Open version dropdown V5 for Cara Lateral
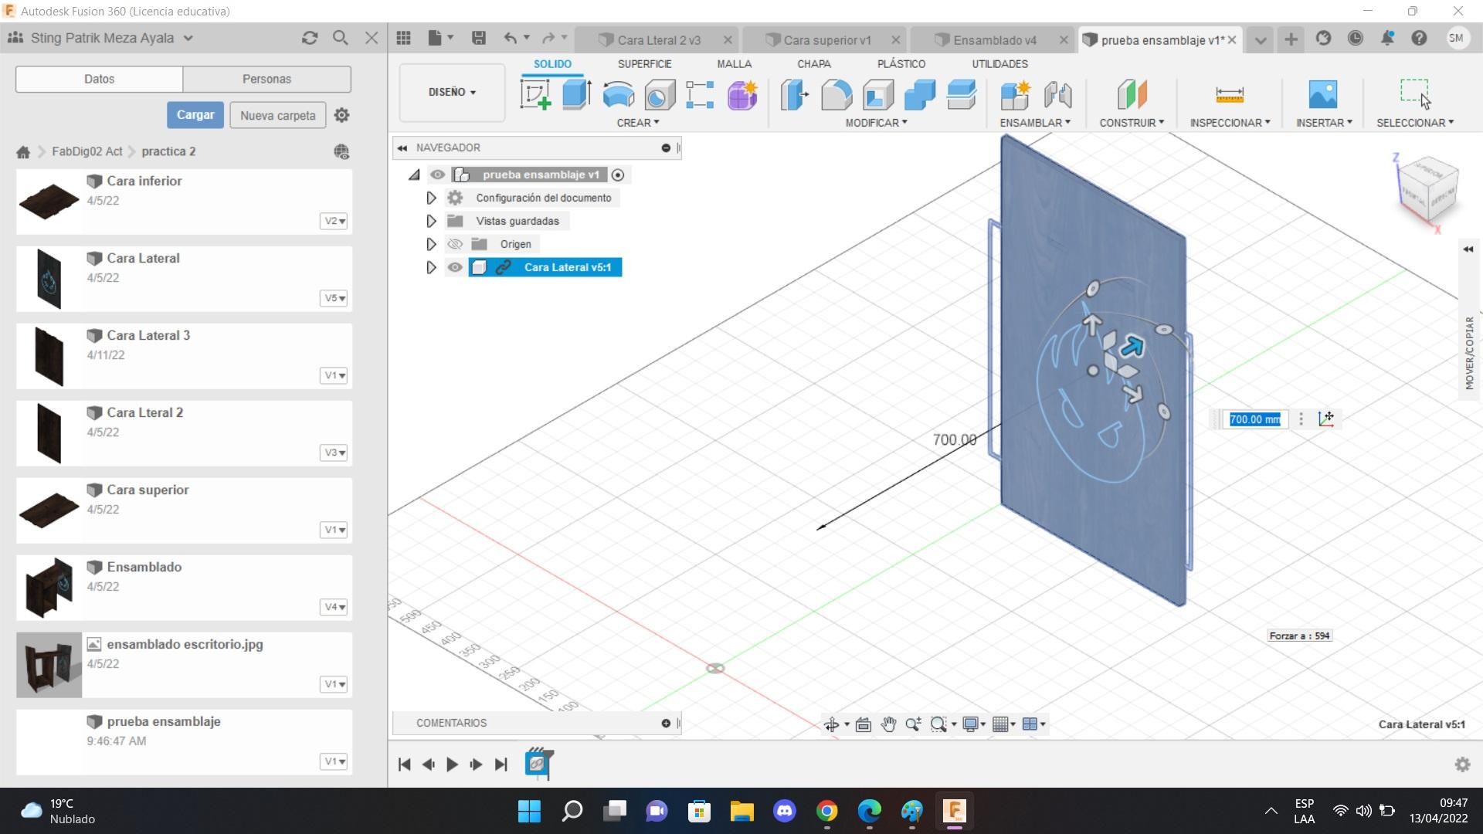 334,298
